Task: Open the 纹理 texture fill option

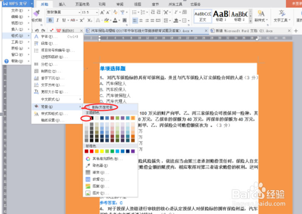Action: [x=88, y=180]
